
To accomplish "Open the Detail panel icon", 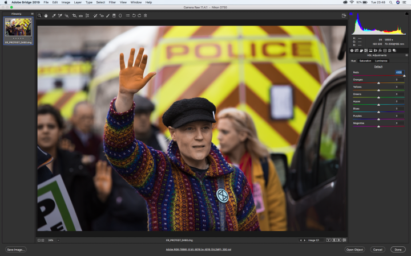I will (361, 51).
